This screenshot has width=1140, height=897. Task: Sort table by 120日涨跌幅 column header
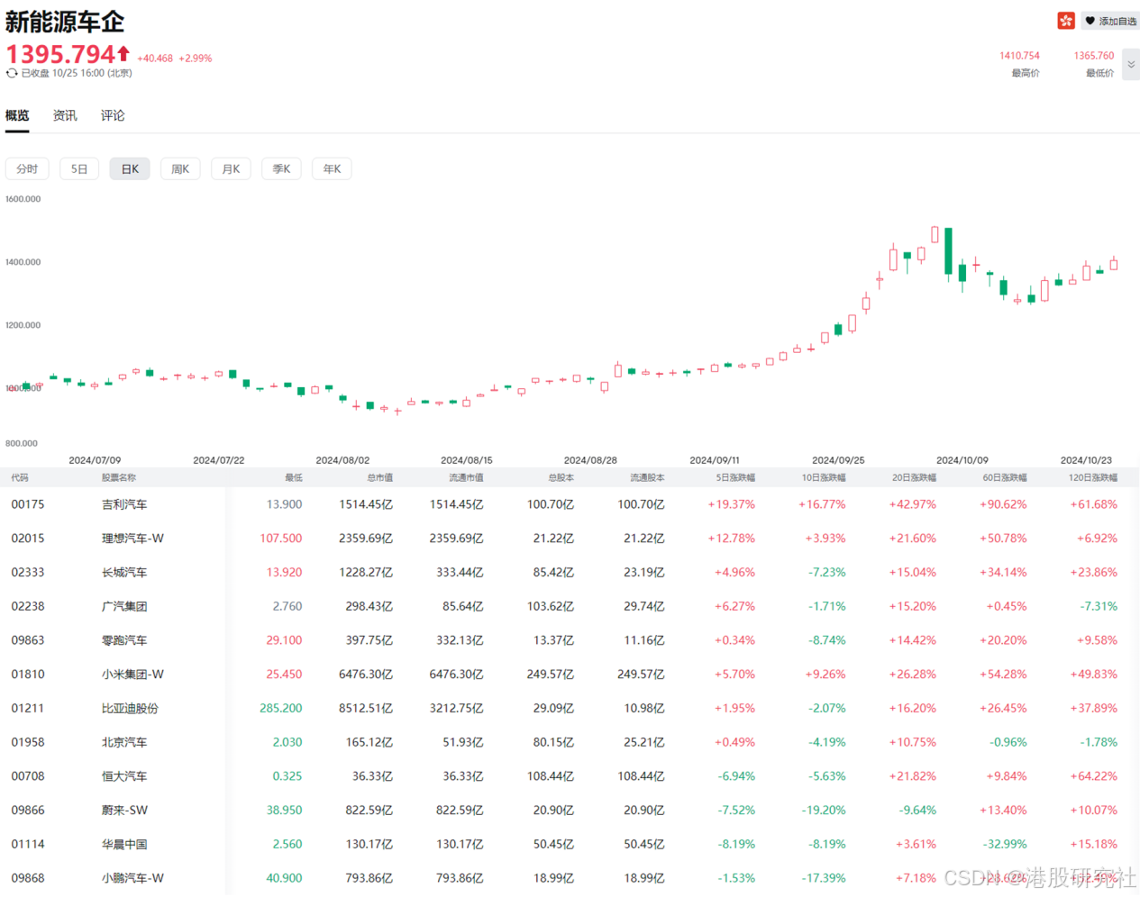1093,477
